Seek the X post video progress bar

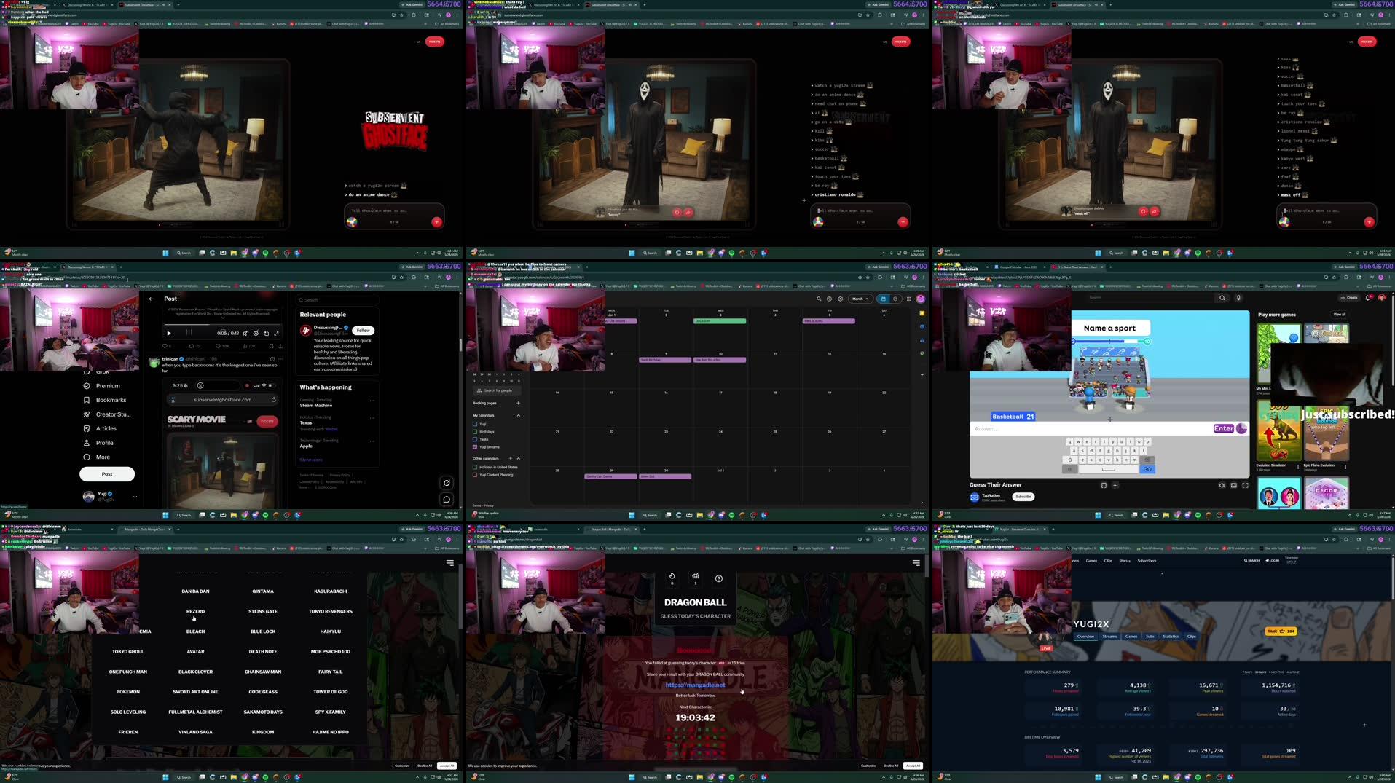coord(222,325)
